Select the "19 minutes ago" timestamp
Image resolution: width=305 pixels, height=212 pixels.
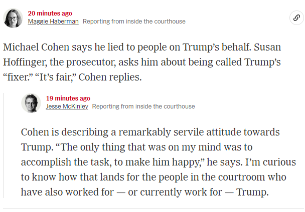coord(68,98)
